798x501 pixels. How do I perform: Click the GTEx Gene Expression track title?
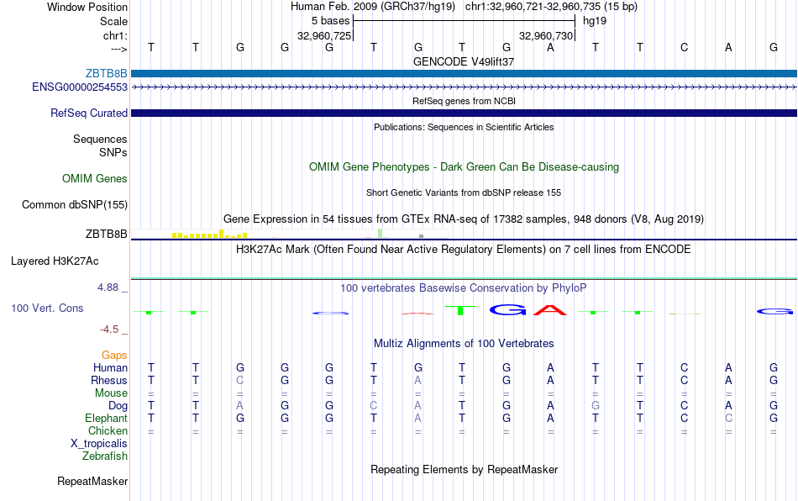coord(464,219)
